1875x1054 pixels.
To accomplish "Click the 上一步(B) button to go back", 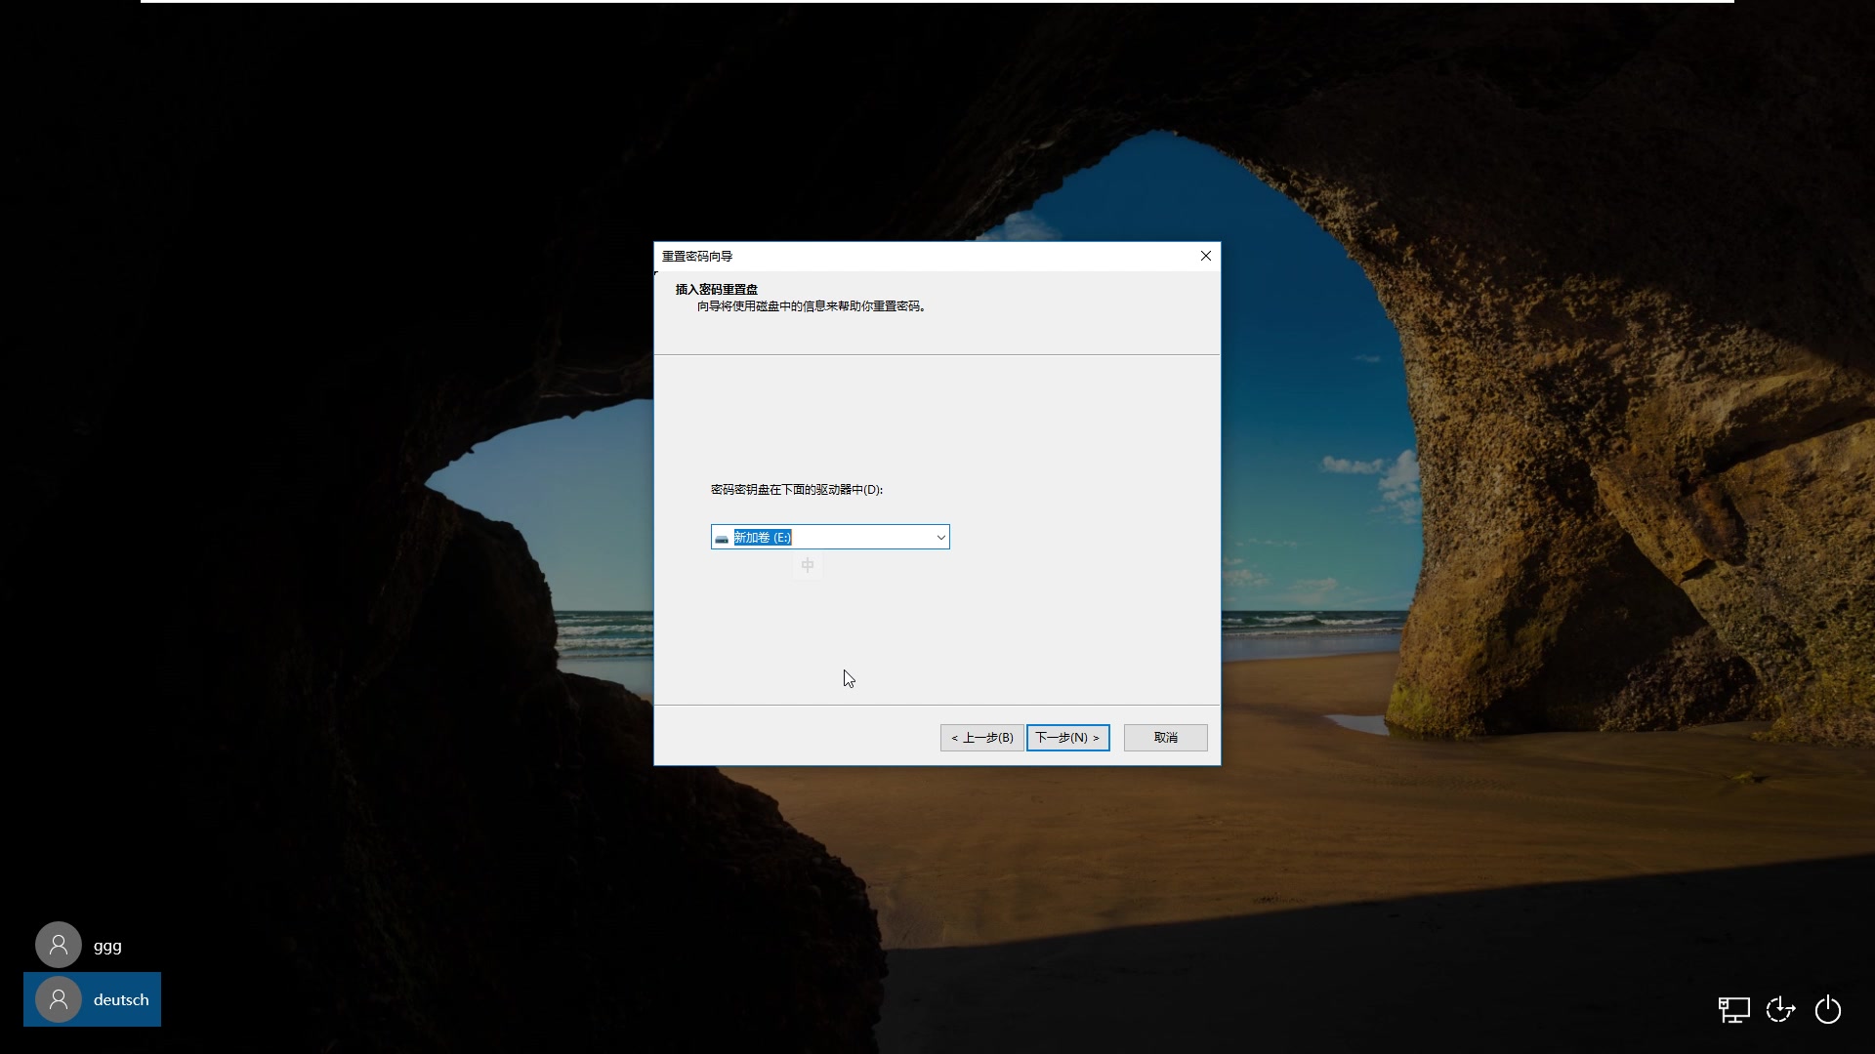I will click(x=980, y=737).
